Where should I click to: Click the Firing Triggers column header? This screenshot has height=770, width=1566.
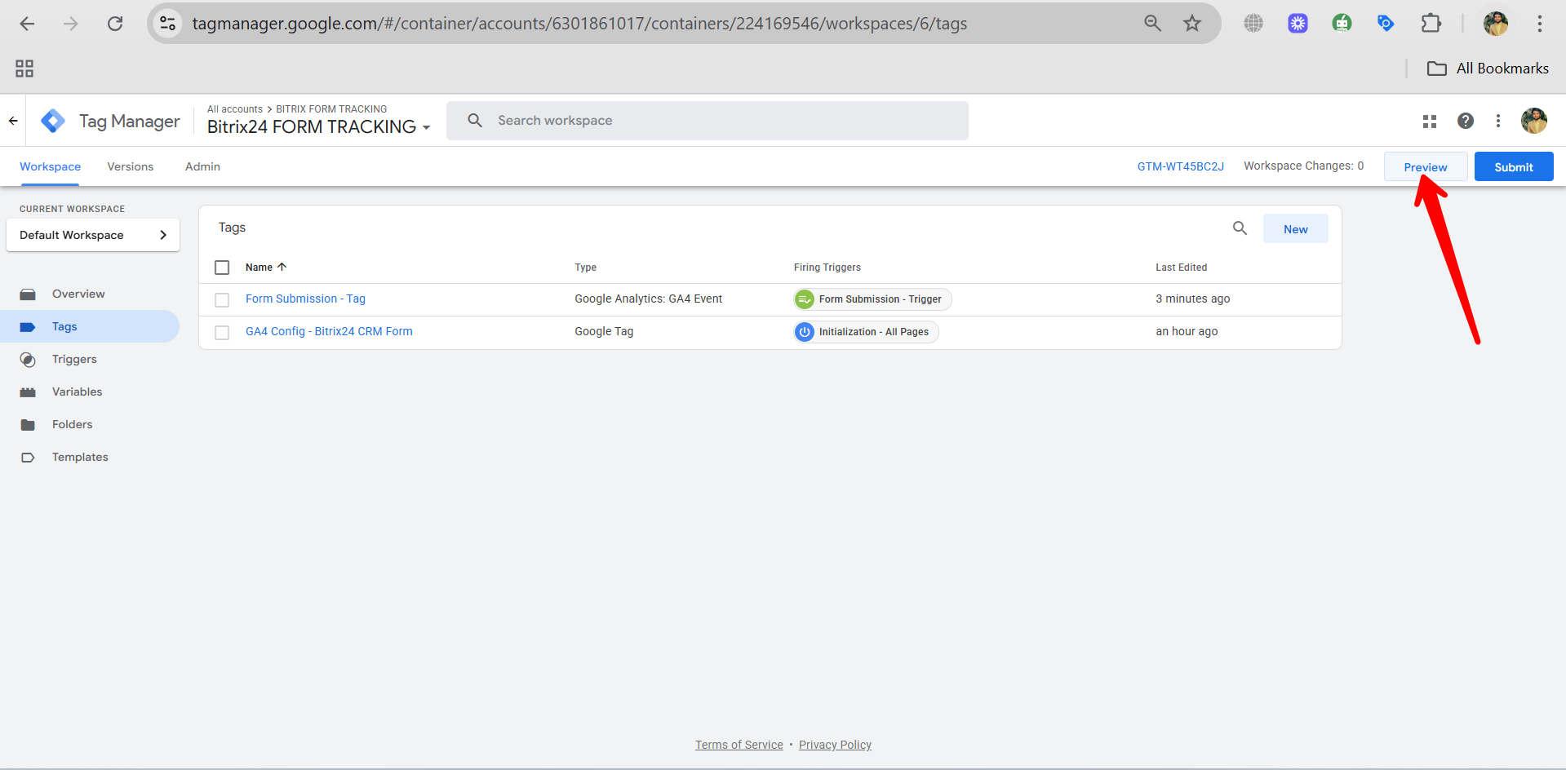pyautogui.click(x=827, y=268)
